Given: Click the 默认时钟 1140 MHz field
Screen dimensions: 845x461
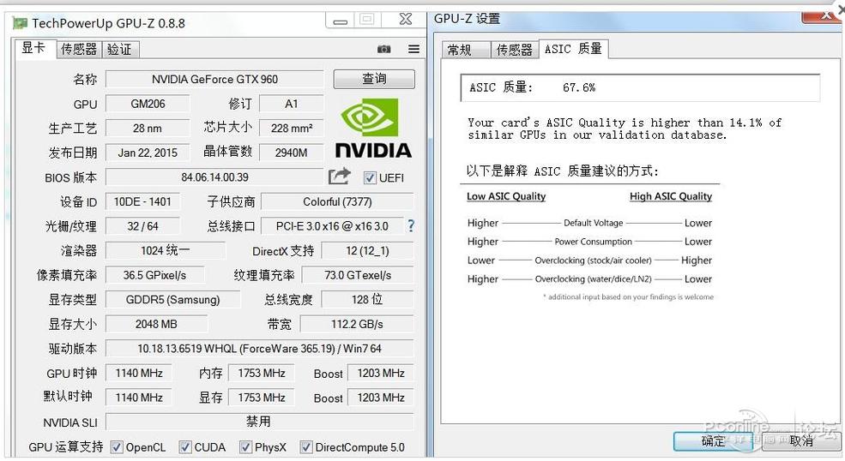Looking at the screenshot, I should click(139, 398).
